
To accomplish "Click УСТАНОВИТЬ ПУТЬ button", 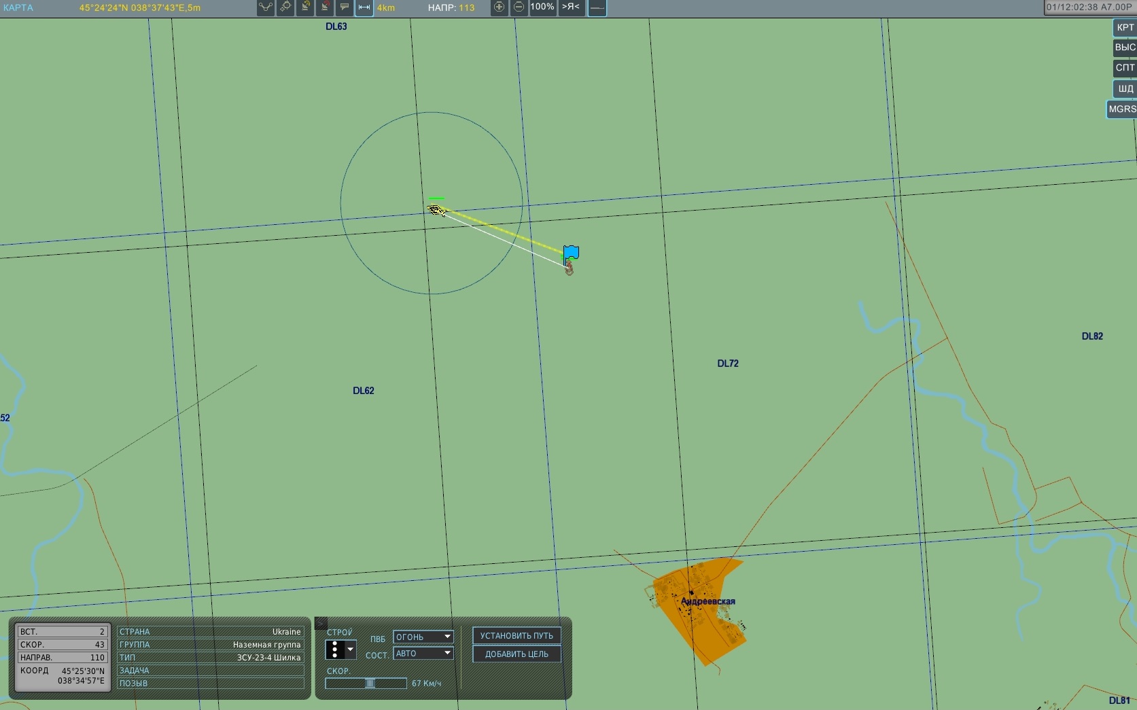I will 517,636.
